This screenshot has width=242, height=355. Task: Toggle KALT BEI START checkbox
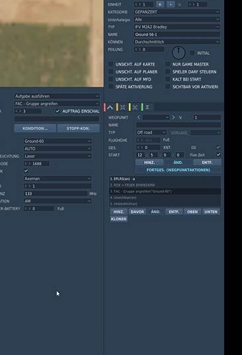[x=167, y=79]
